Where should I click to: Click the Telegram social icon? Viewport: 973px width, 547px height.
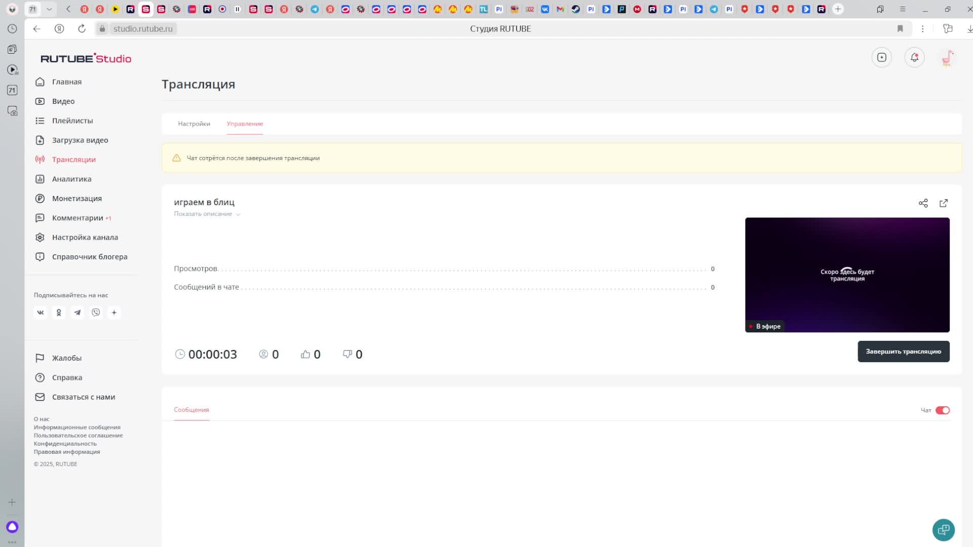click(77, 312)
